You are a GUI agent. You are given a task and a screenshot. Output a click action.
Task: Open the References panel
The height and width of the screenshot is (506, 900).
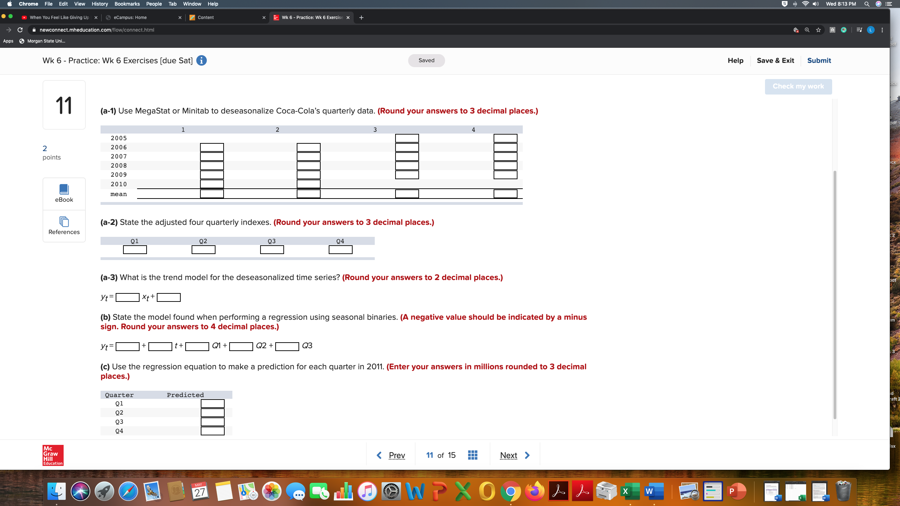click(64, 226)
